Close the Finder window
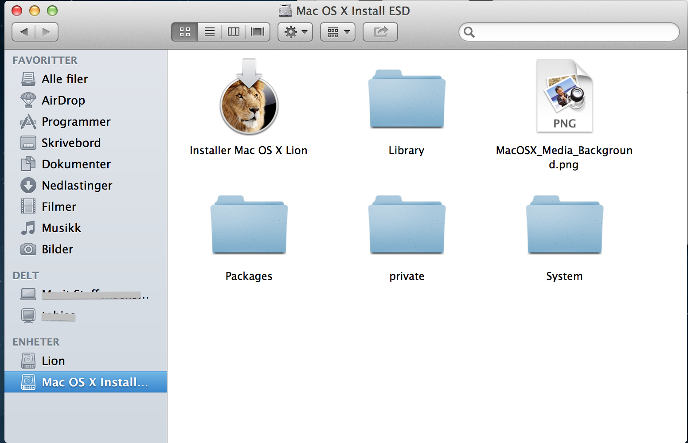Screen dimensions: 688x443 pos(17,11)
